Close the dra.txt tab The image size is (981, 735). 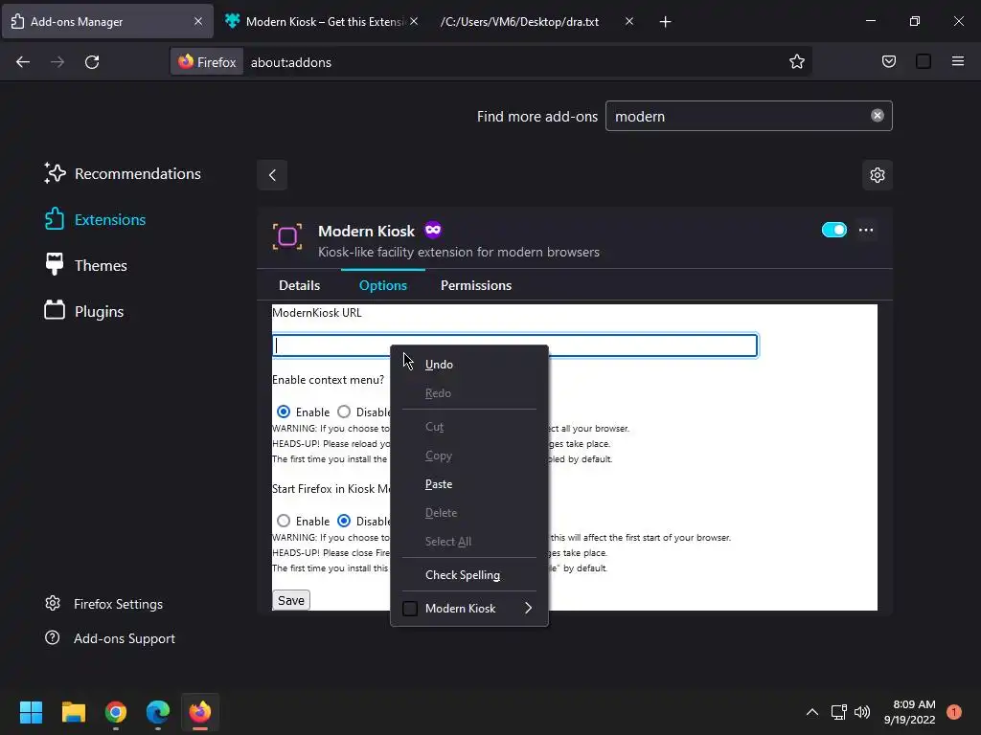click(x=628, y=21)
